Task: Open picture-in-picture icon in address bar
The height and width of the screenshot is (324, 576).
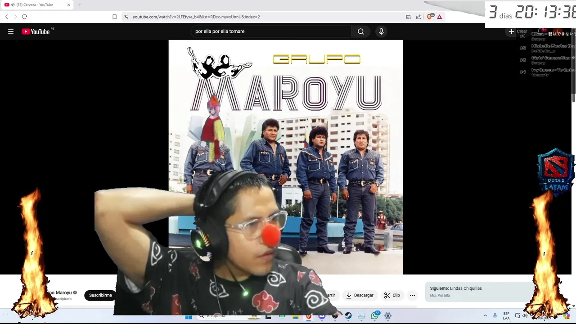Action: click(408, 17)
